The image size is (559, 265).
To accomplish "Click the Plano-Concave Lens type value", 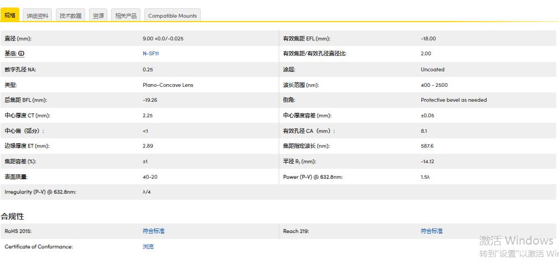I will click(x=168, y=85).
